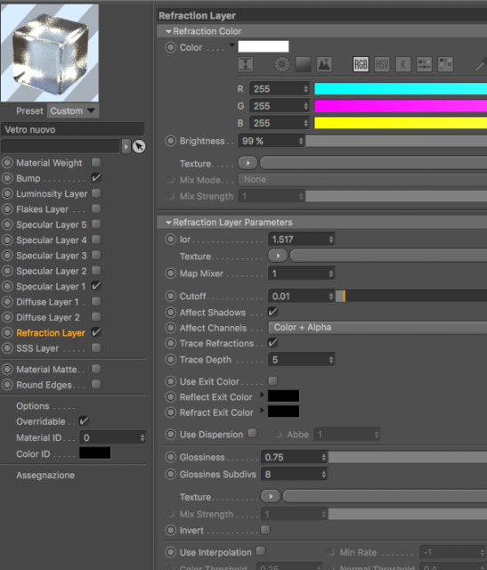Viewport: 487px width, 570px height.
Task: Collapse the Refraction Color section
Action: (x=168, y=32)
